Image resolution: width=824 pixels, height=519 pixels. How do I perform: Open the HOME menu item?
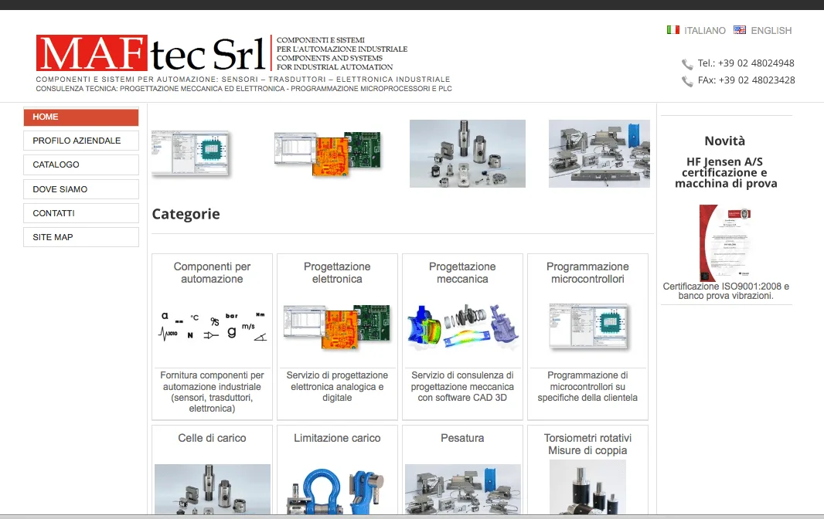tap(81, 117)
